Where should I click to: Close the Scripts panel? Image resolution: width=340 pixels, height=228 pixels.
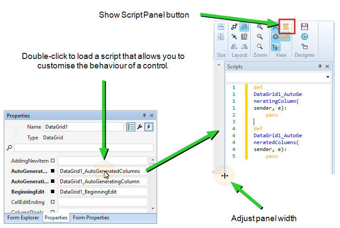(327, 67)
